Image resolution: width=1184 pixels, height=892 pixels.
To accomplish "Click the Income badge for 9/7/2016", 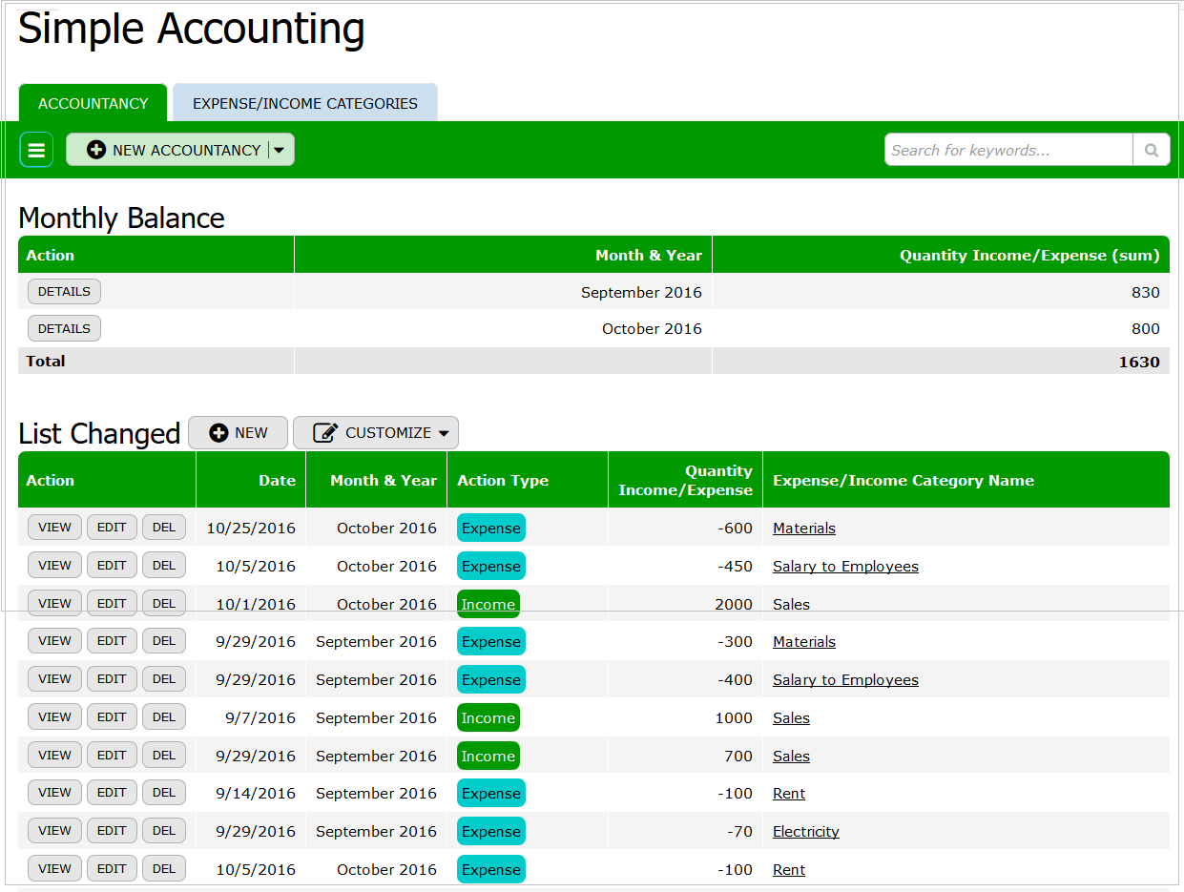I will click(x=488, y=718).
